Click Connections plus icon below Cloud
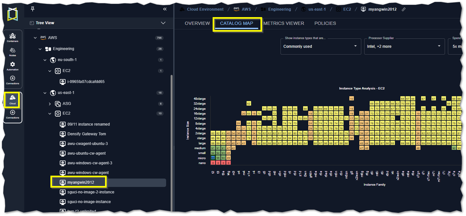 coord(13,114)
